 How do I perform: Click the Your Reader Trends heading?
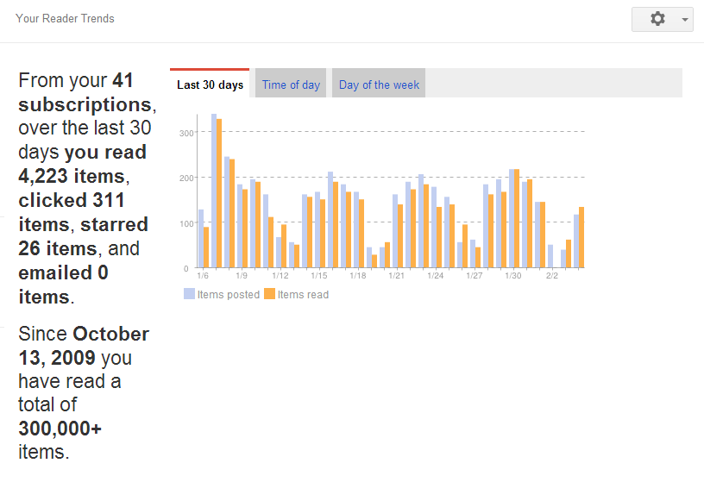[65, 18]
